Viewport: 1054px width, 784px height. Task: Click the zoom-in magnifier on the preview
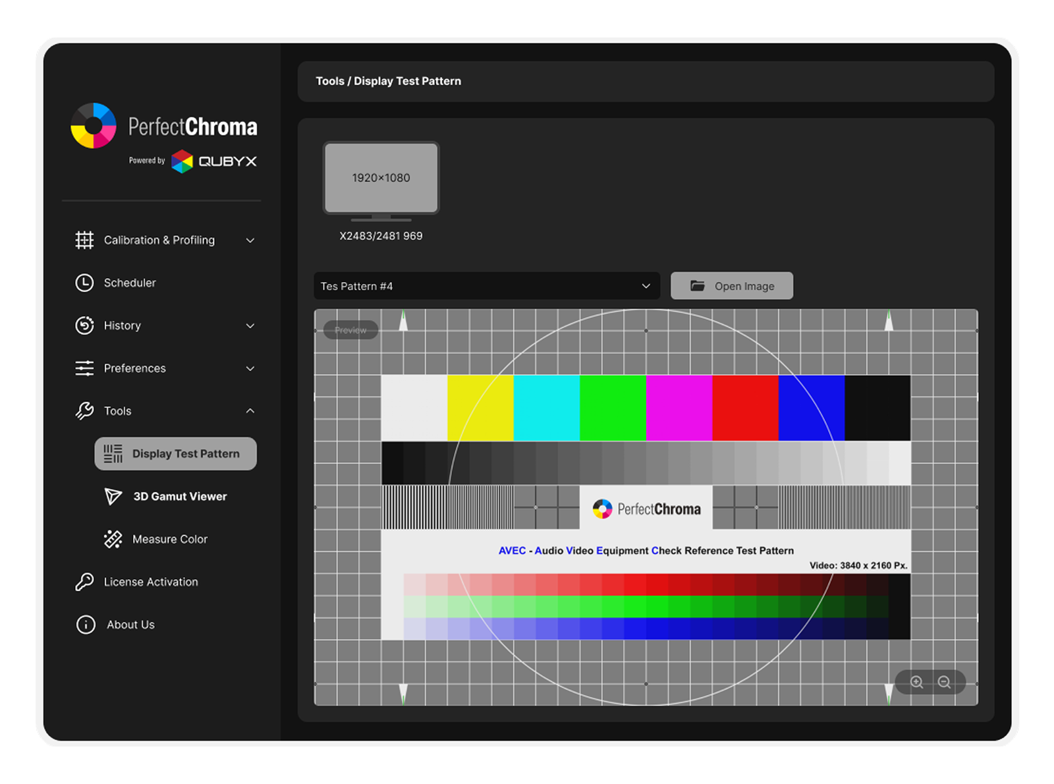point(916,683)
